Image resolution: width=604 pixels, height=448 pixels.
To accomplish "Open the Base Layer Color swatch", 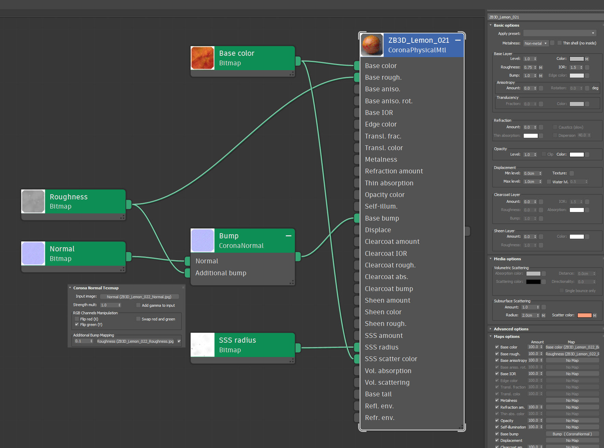I will click(x=577, y=59).
